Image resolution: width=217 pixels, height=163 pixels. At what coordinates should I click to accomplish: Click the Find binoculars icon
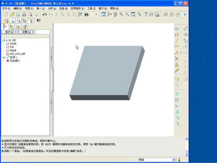[x=86, y=14]
